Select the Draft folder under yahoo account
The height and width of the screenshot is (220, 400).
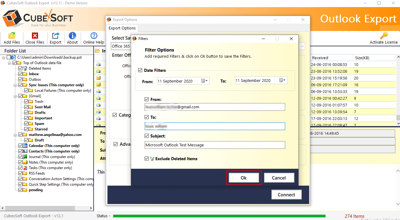[x=39, y=140]
